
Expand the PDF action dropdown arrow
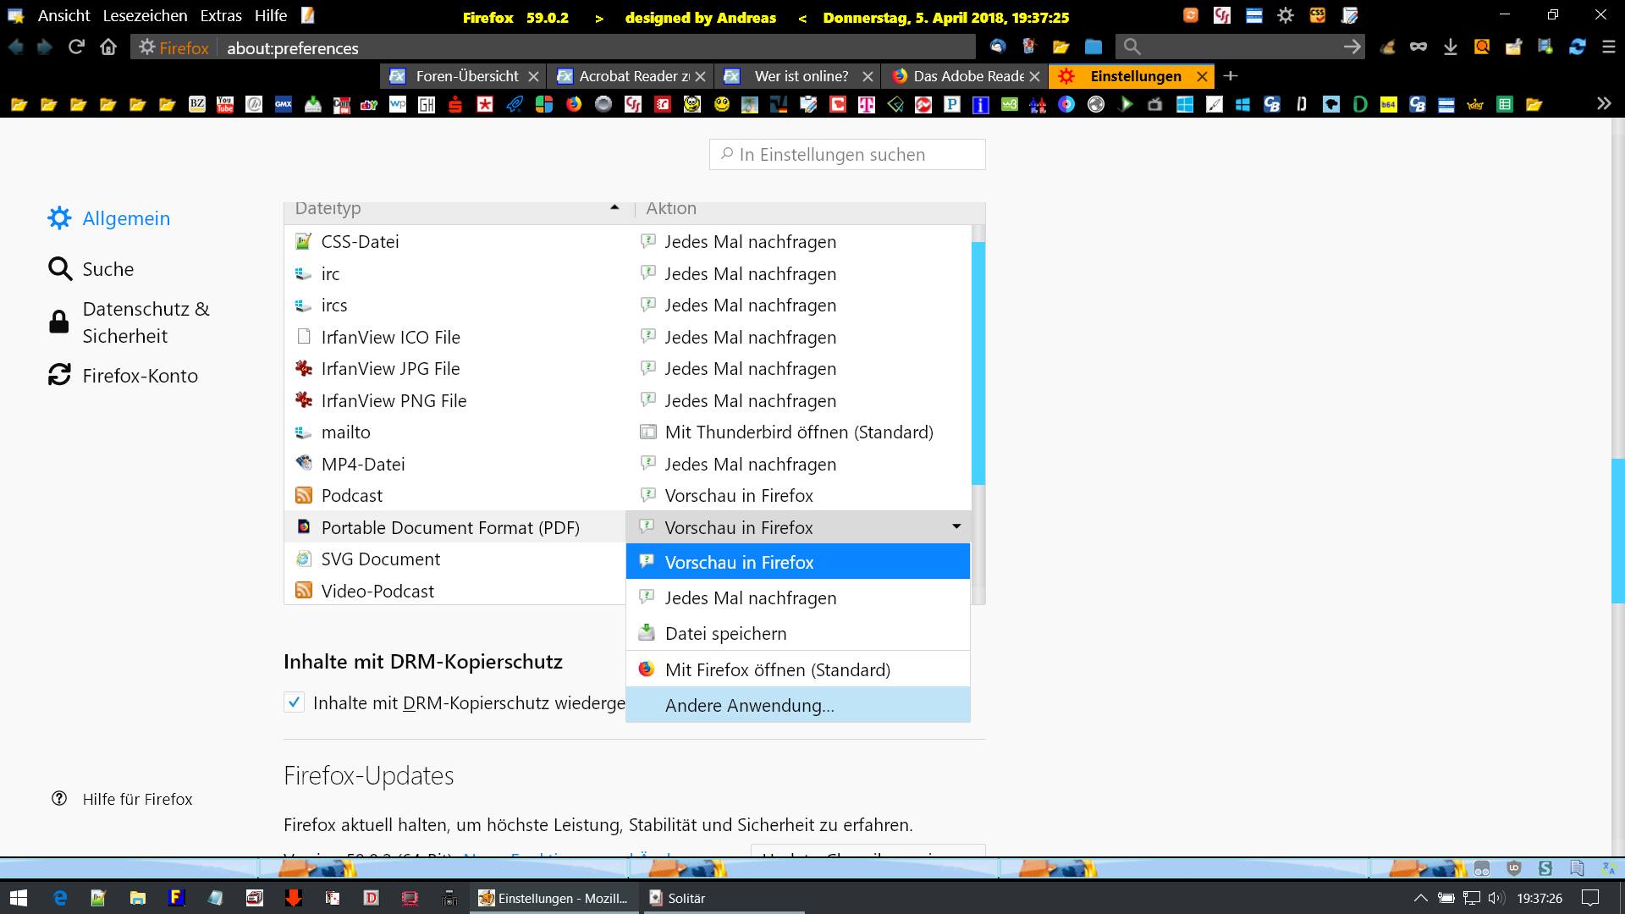pyautogui.click(x=956, y=526)
